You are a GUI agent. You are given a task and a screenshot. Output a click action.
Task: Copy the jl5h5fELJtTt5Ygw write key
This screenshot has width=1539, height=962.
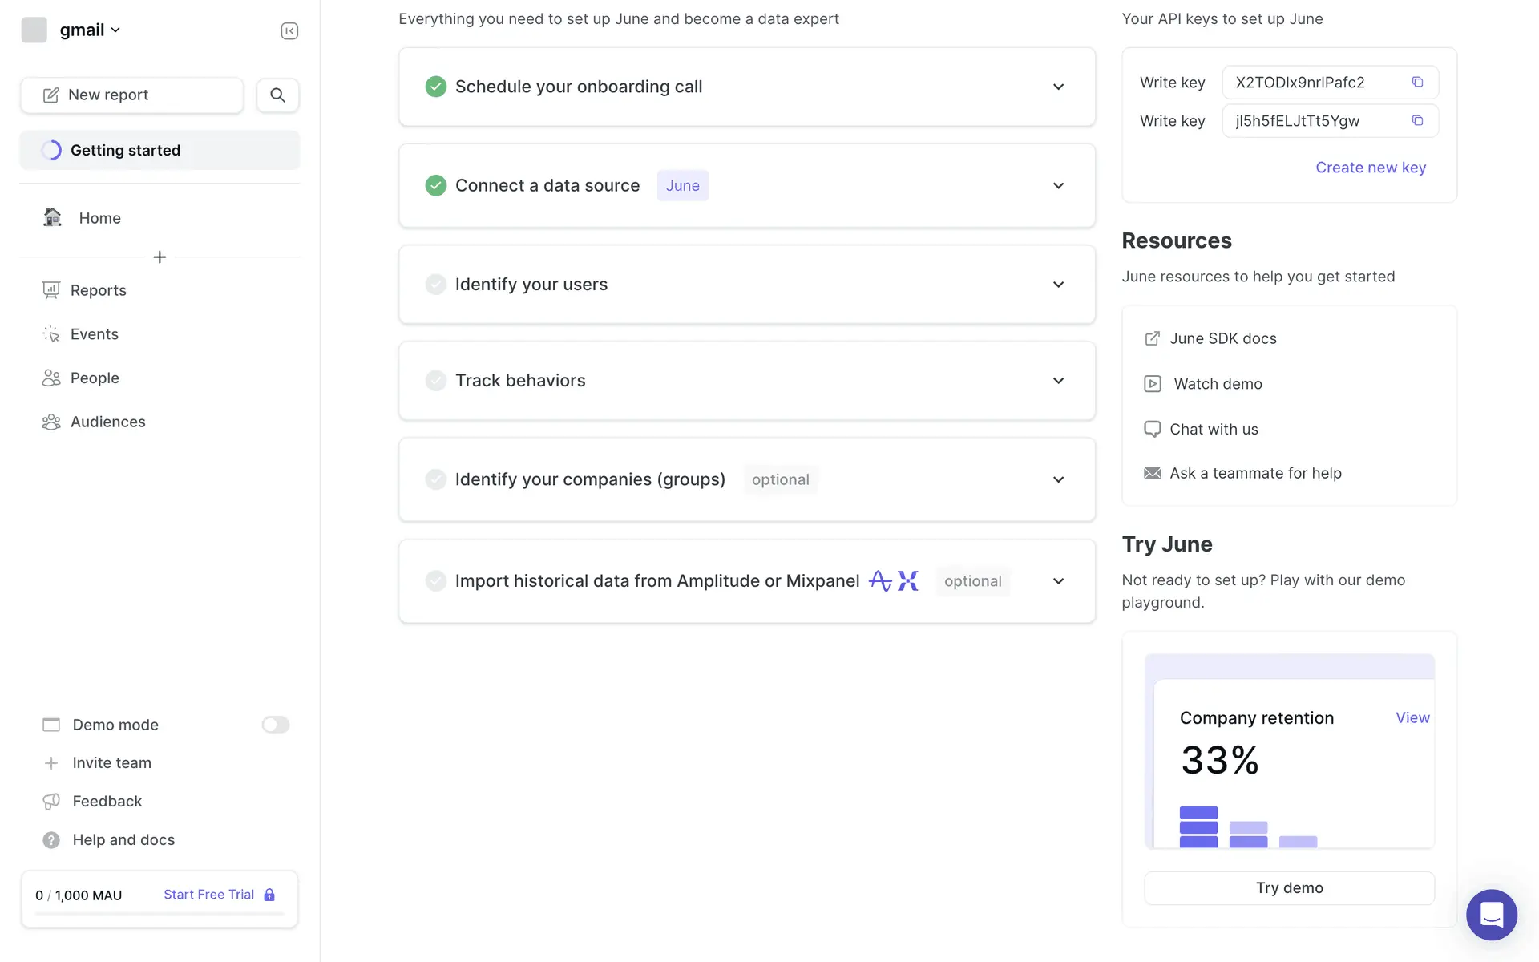tap(1417, 120)
